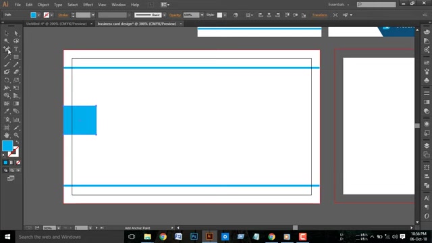This screenshot has width=432, height=243.
Task: Apply Gradient mode button in toolbox
Action: pos(11,163)
